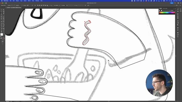
Task: Open the workspace switcher icon
Action: coord(181,3)
